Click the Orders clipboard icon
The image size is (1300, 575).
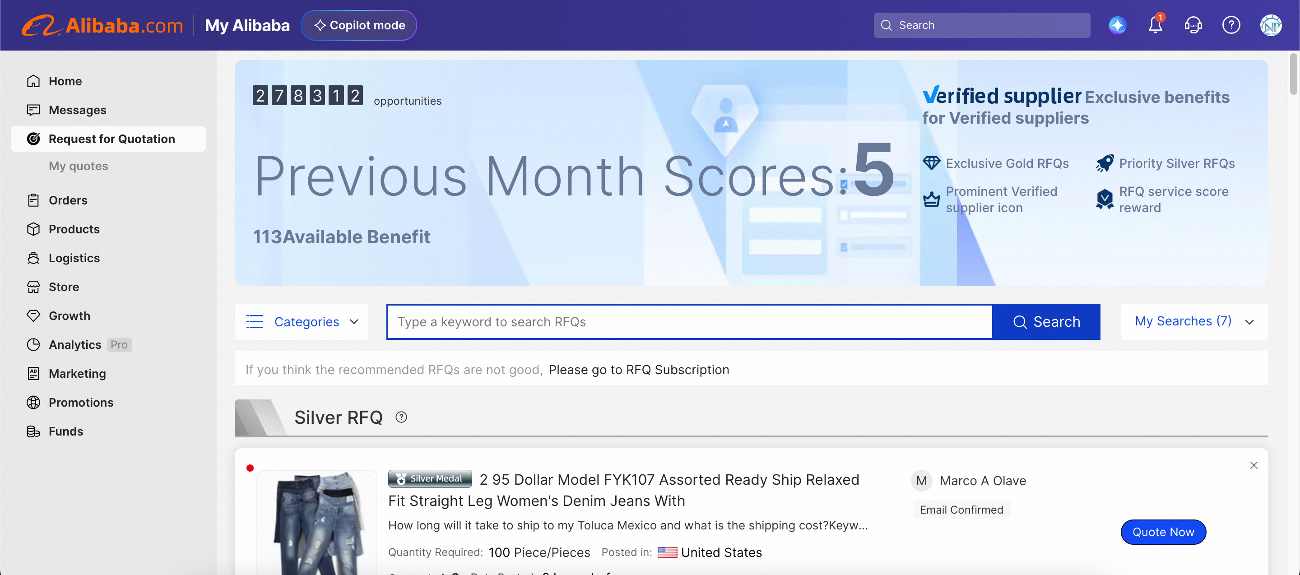[33, 200]
